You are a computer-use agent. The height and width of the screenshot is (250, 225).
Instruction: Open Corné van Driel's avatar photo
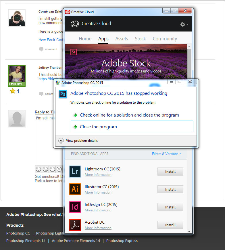(17, 18)
